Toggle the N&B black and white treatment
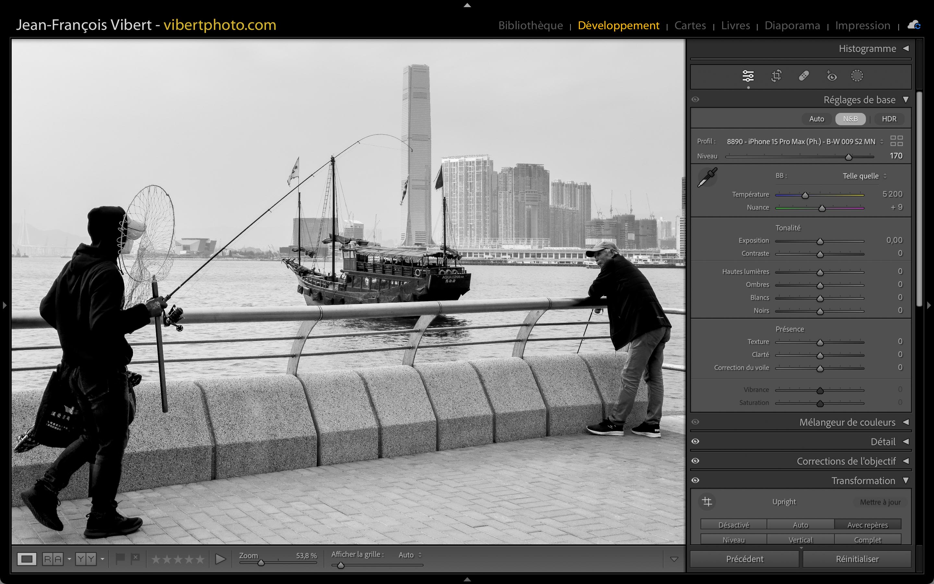Viewport: 934px width, 584px height. (x=850, y=119)
